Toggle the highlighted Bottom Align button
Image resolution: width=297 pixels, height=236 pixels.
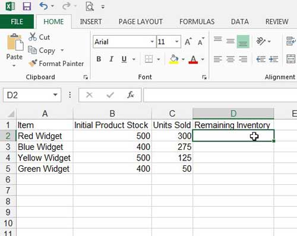coord(243,42)
